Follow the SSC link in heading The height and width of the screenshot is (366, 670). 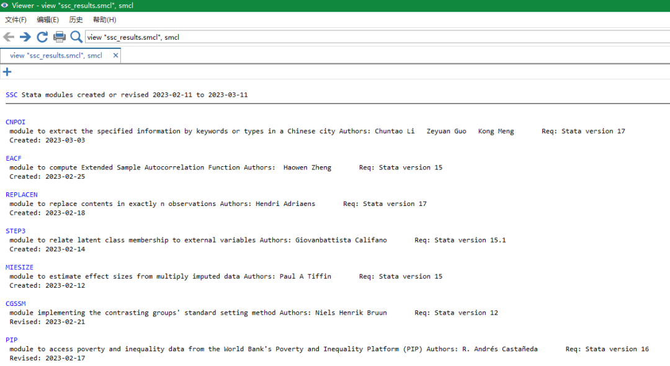click(x=12, y=95)
